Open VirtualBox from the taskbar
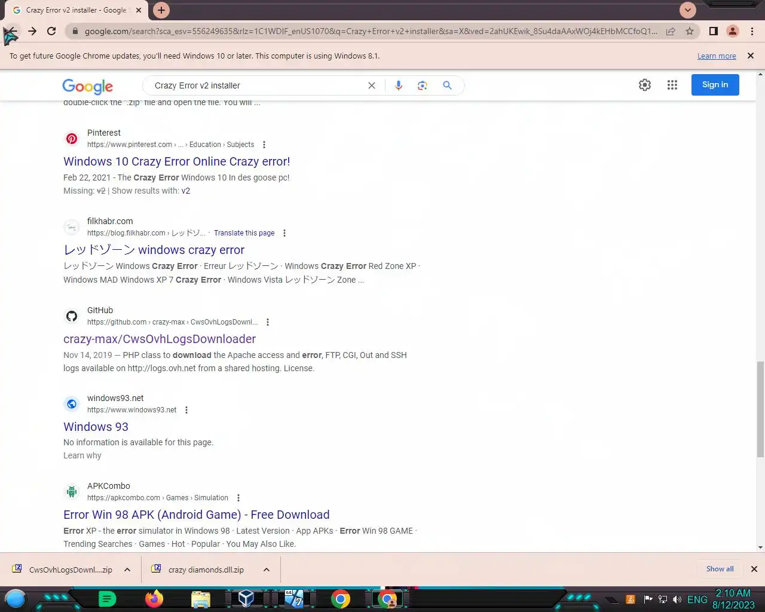765x612 pixels. point(246,598)
